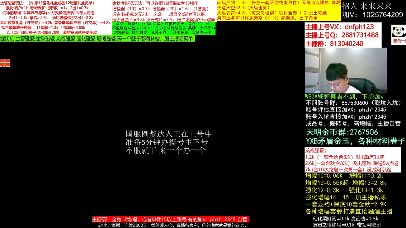The height and width of the screenshot is (228, 406).
Task: Click the line '主播上号Q: 2881731488'
Action: pyautogui.click(x=342, y=35)
